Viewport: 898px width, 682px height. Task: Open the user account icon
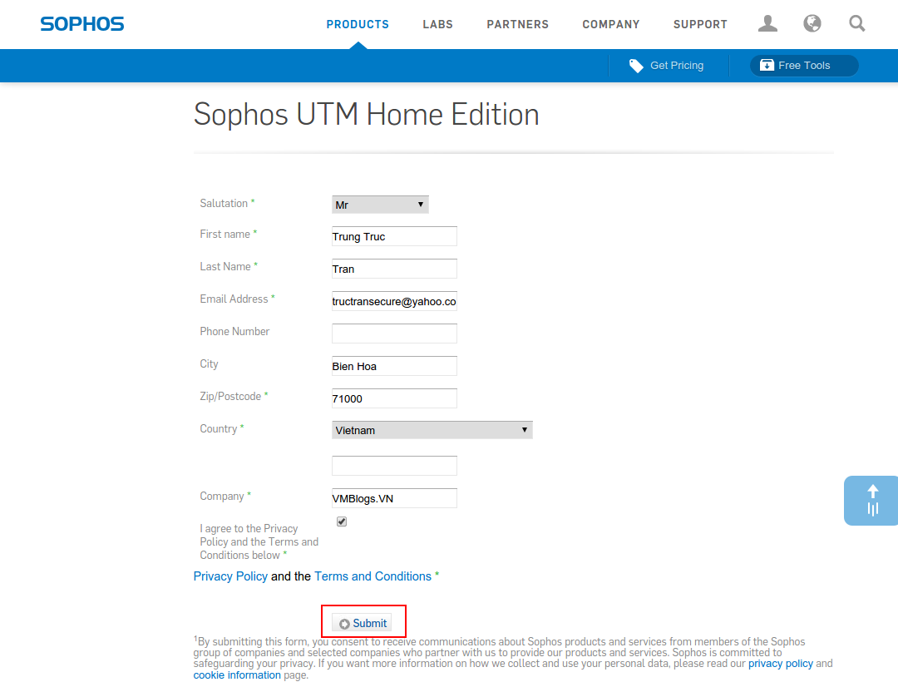767,24
